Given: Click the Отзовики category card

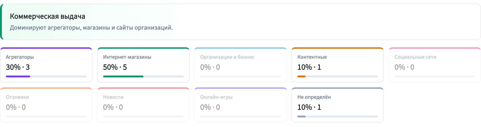Looking at the screenshot, I should (x=46, y=105).
